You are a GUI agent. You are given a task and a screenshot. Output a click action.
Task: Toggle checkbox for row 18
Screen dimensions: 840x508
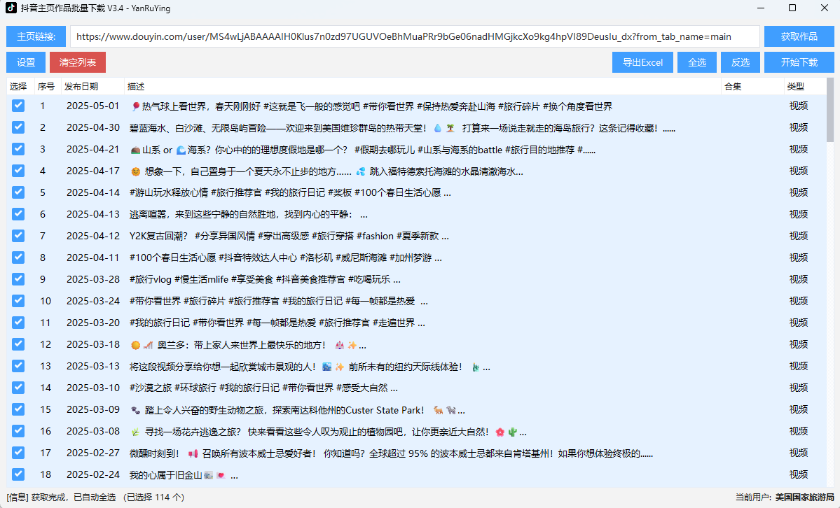(x=18, y=474)
